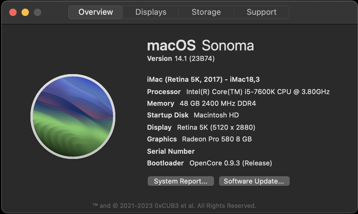Open the Support tab
Image resolution: width=358 pixels, height=214 pixels.
click(261, 12)
